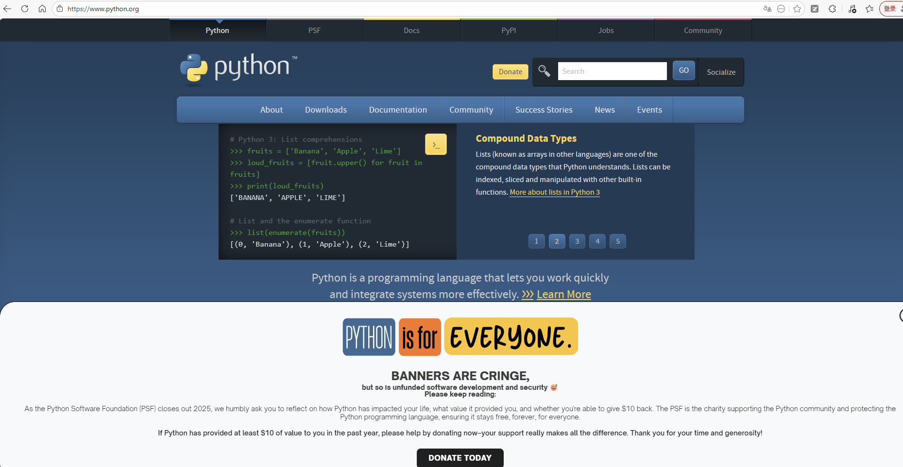903x467 pixels.
Task: Click the >>> arrows before Learn More
Action: 528,294
